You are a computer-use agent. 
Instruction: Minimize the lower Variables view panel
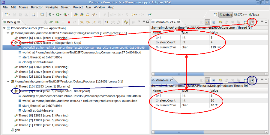[262, 79]
